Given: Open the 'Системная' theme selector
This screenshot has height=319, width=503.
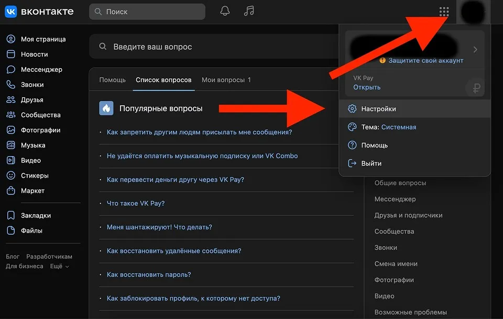Looking at the screenshot, I should point(399,127).
